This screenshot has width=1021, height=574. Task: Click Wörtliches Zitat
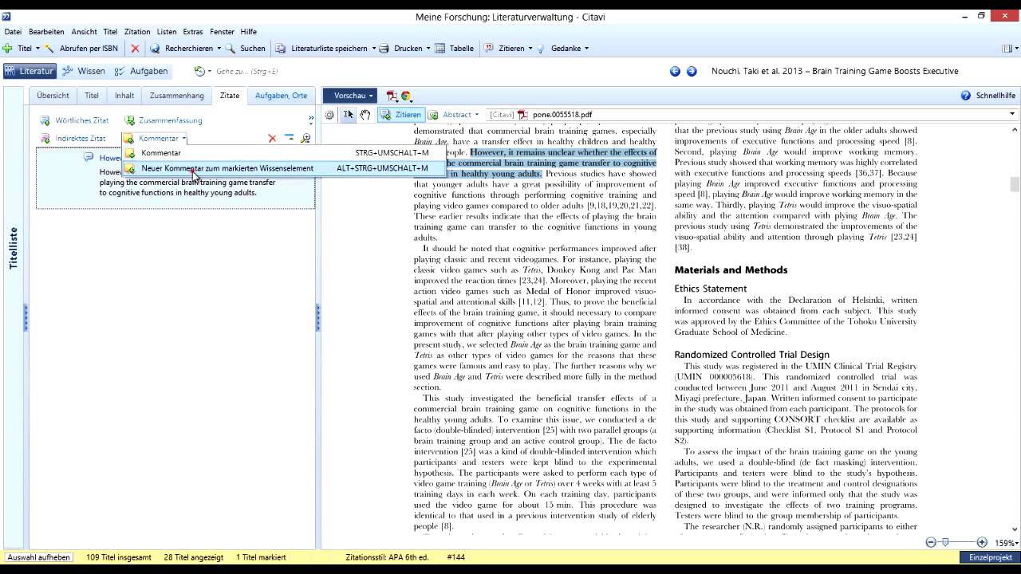pyautogui.click(x=74, y=120)
